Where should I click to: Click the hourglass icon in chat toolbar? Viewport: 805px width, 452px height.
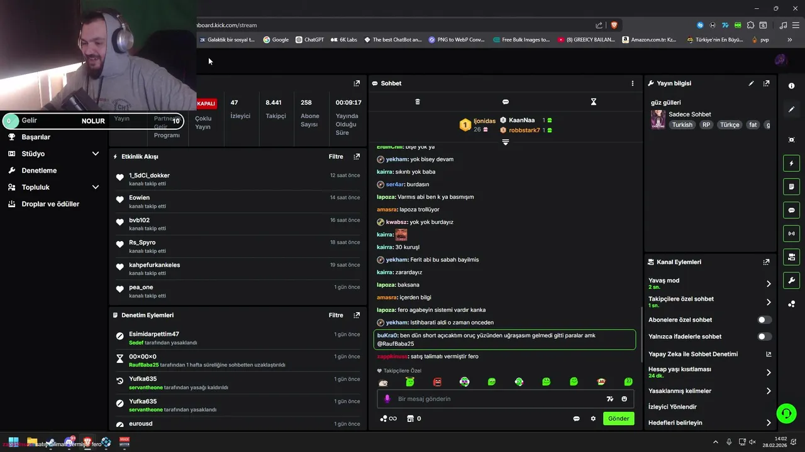[x=593, y=102]
